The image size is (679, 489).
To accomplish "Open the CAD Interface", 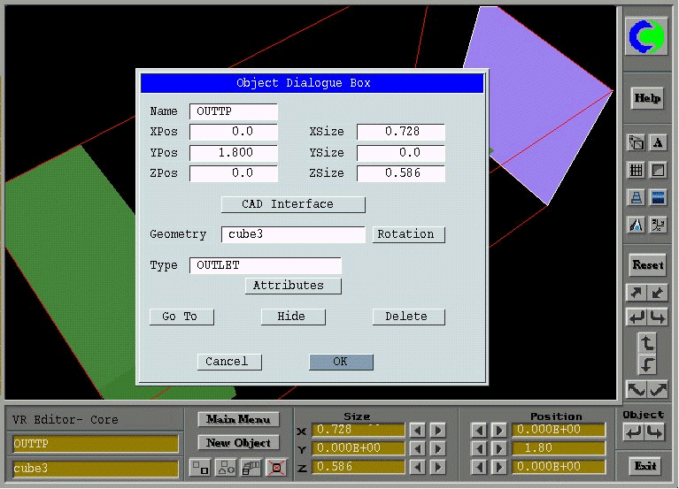I will pyautogui.click(x=293, y=204).
